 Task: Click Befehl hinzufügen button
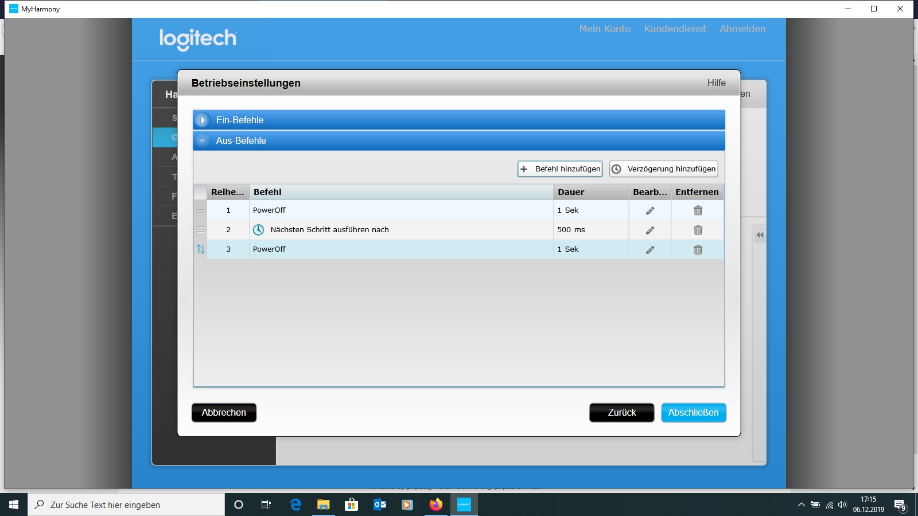560,169
